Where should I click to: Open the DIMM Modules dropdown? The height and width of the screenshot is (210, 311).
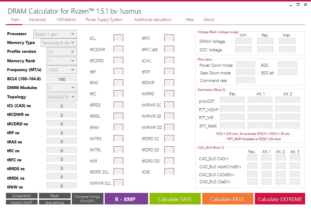62,88
